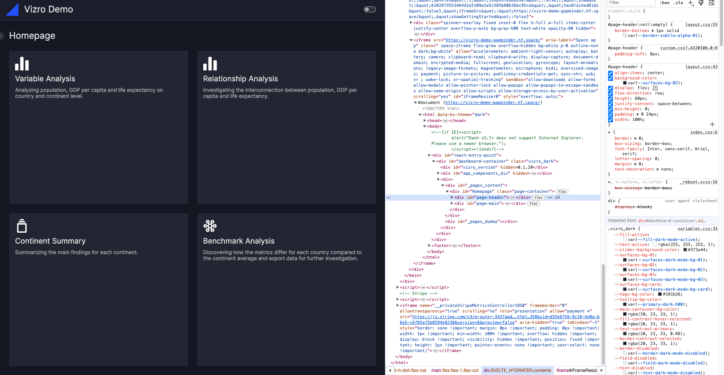Uncheck the width 100% property checkbox
Image resolution: width=724 pixels, height=375 pixels.
(x=610, y=120)
